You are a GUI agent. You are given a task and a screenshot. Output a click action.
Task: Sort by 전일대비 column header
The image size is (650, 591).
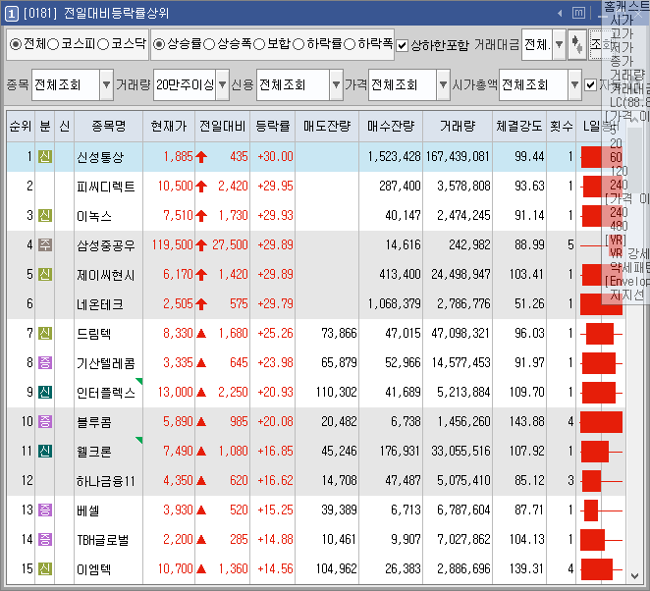tap(223, 126)
